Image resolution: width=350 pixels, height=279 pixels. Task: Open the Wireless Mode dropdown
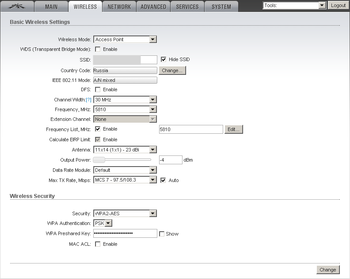[125, 39]
